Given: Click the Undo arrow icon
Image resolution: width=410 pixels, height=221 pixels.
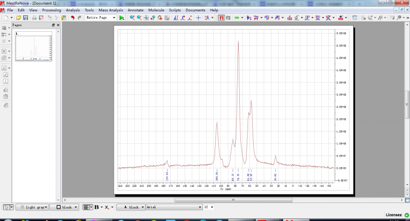Looking at the screenshot, I should point(73,18).
